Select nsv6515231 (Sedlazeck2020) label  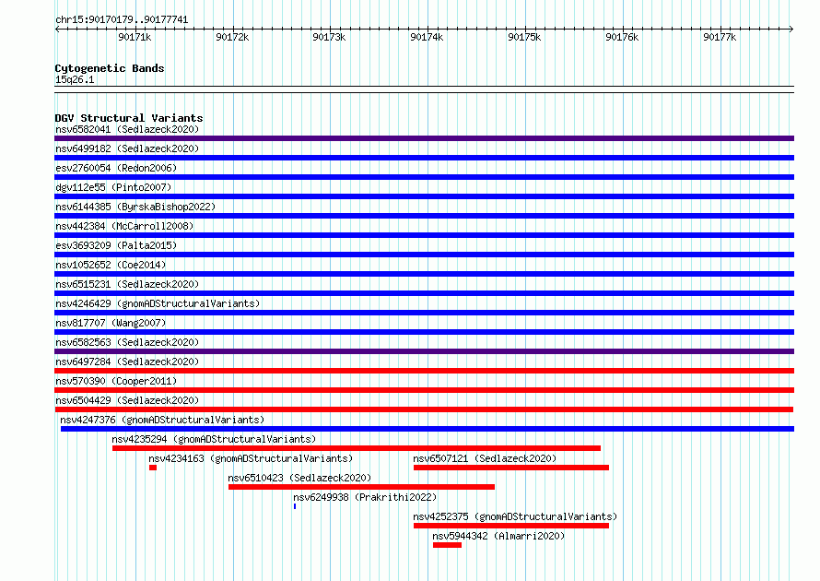tap(127, 284)
